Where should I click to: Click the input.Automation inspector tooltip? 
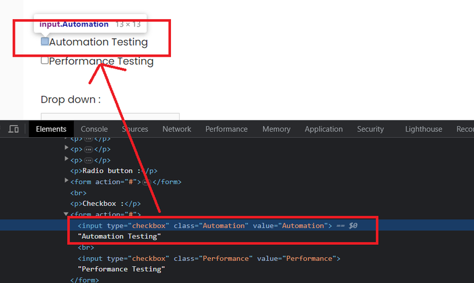pyautogui.click(x=90, y=24)
